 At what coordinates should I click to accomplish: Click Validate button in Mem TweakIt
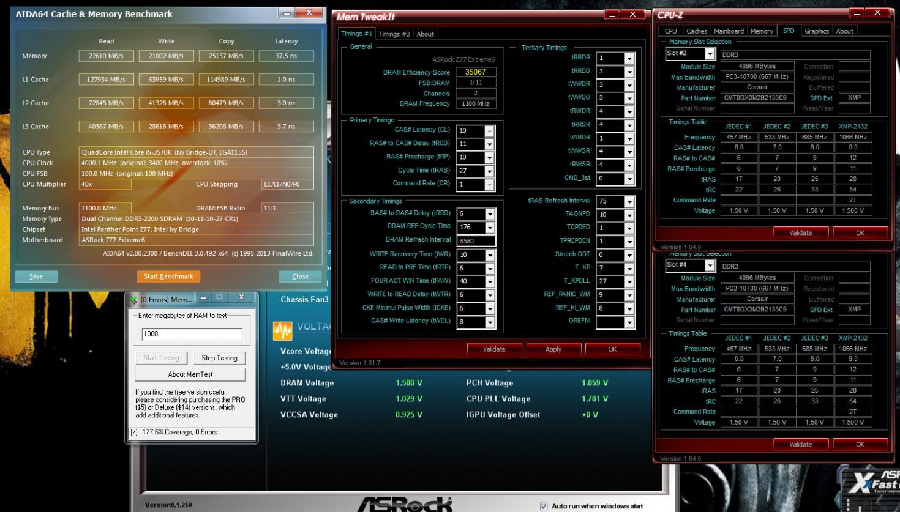(494, 349)
